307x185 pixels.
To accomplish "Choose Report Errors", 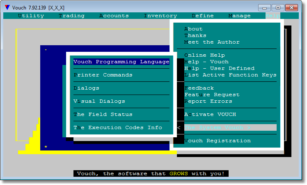I will pos(208,101).
